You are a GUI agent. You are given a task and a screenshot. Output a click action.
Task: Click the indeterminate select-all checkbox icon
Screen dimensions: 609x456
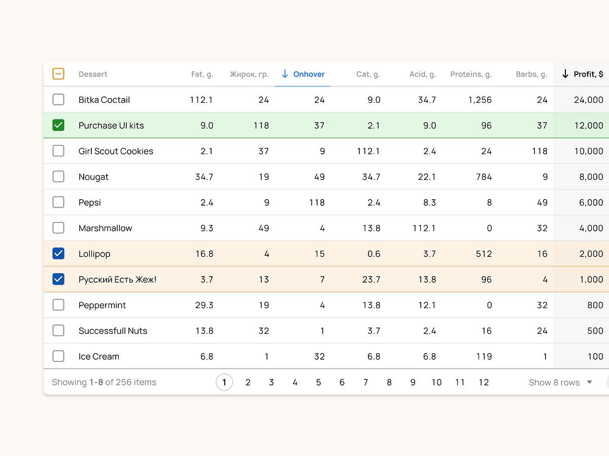pos(58,74)
